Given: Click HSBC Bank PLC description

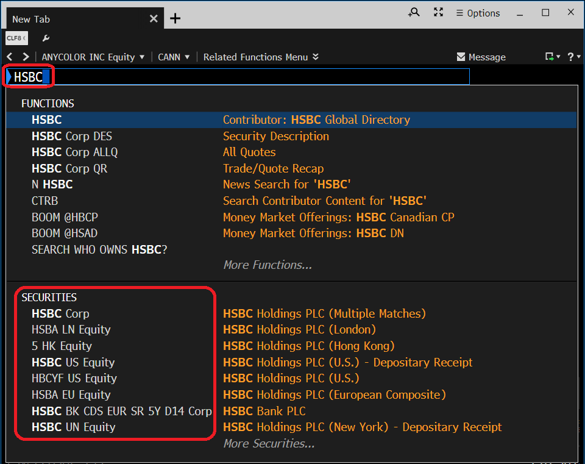Looking at the screenshot, I should [x=264, y=411].
